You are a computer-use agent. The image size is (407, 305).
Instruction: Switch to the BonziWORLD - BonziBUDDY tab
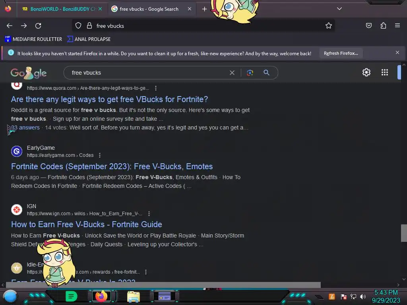click(60, 9)
